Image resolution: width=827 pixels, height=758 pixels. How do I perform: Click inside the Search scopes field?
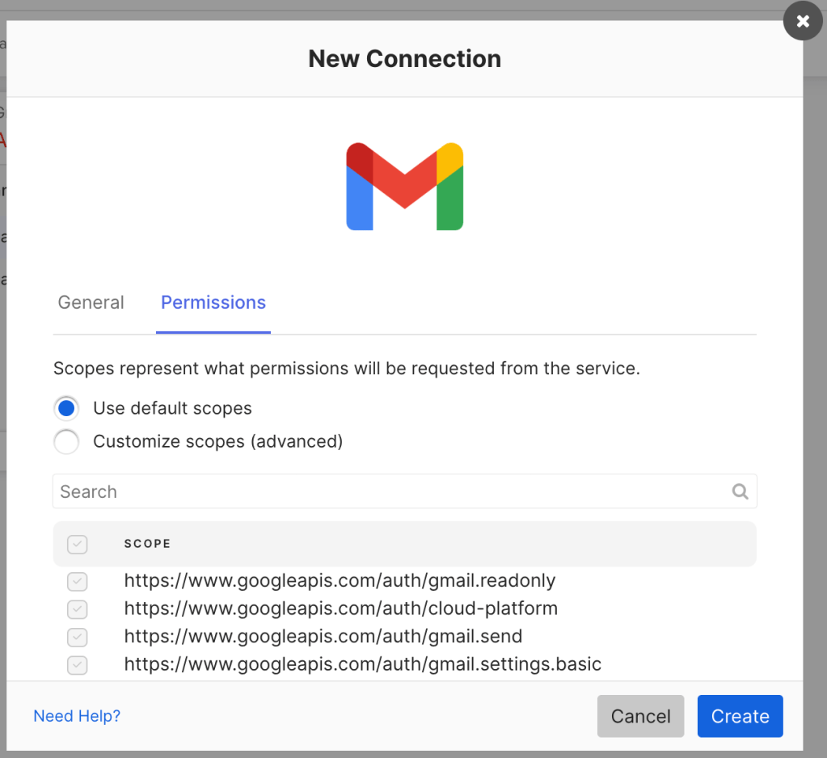coord(323,491)
